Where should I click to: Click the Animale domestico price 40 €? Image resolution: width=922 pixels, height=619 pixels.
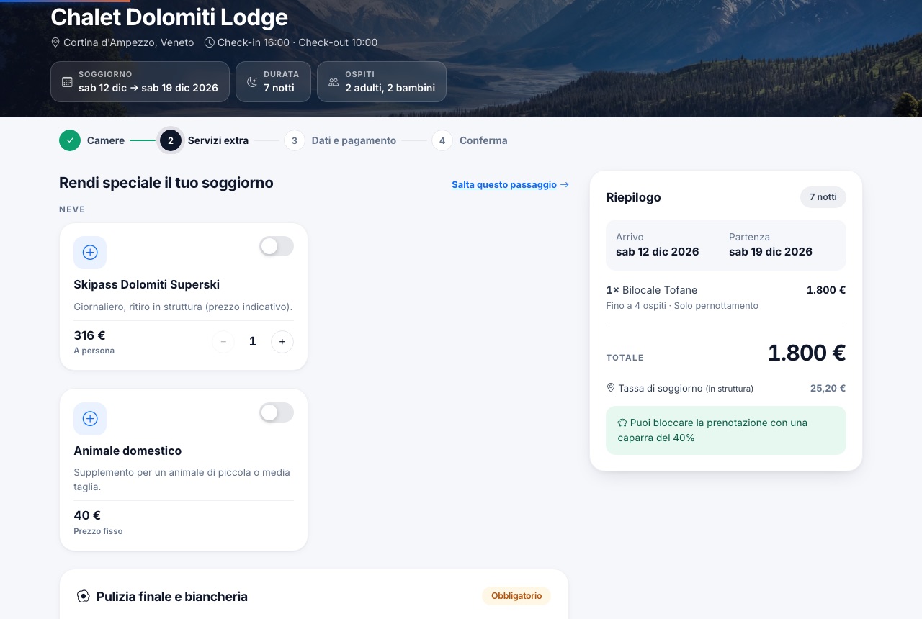tap(87, 515)
